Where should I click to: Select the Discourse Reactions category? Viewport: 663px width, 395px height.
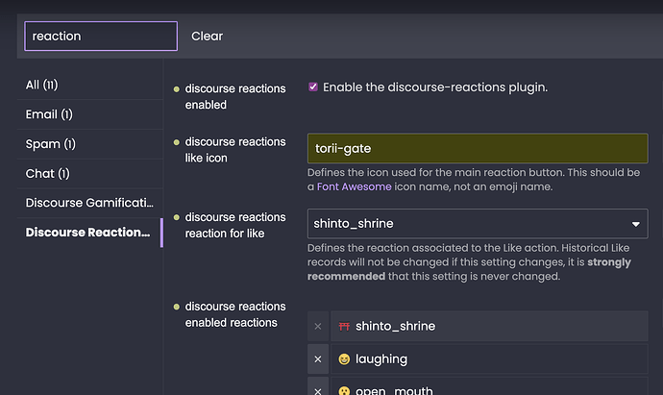click(x=90, y=233)
